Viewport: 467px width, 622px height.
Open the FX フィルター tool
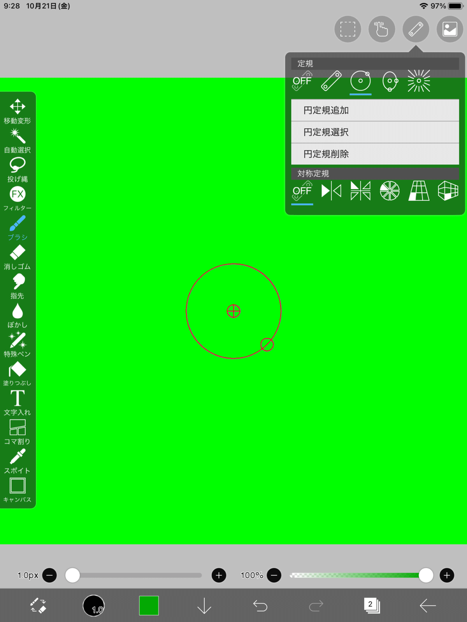tap(18, 199)
